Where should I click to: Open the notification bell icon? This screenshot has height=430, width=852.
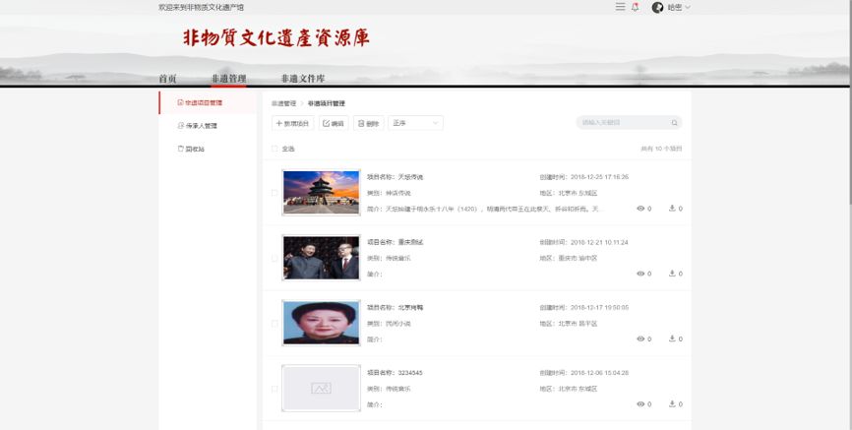coord(635,7)
